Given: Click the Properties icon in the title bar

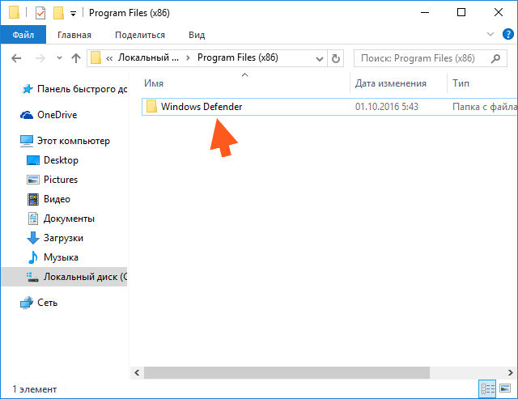Looking at the screenshot, I should pos(40,13).
